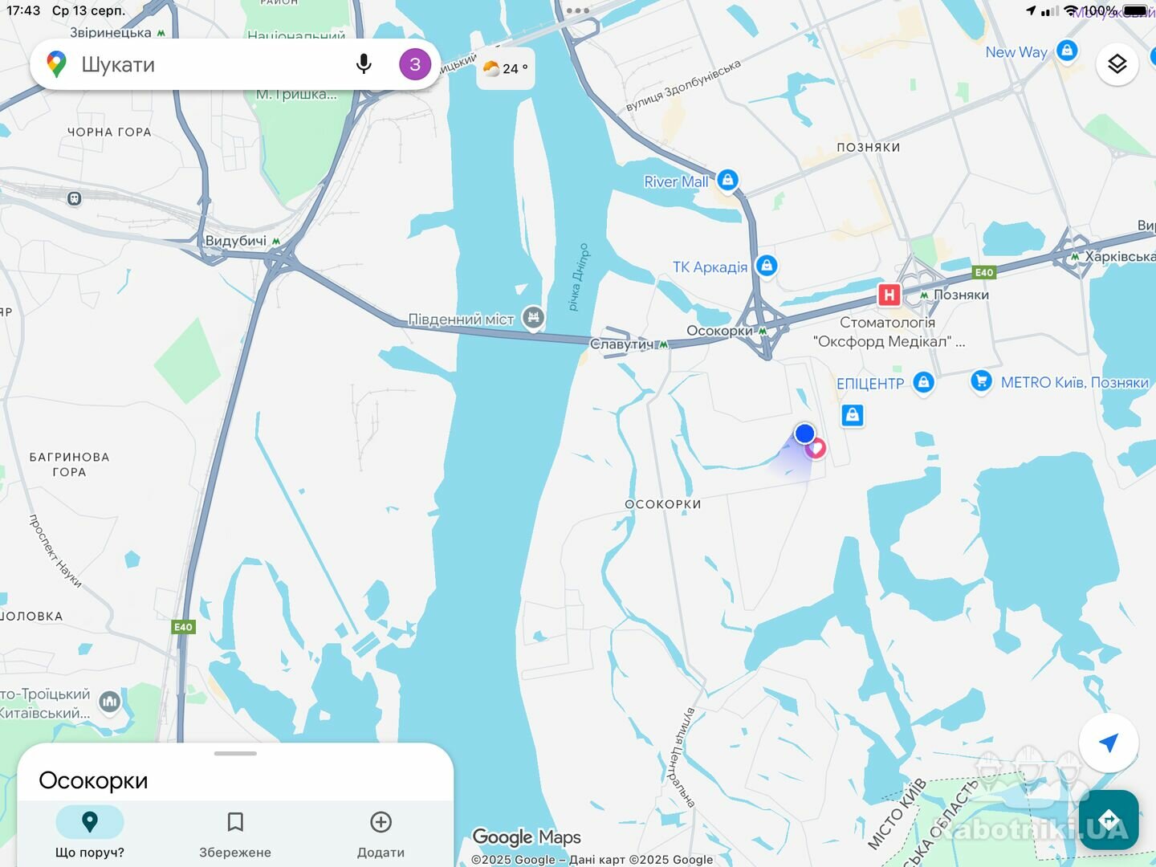Tap the ТК Аркадія shopping pin
1156x867 pixels.
point(767,265)
